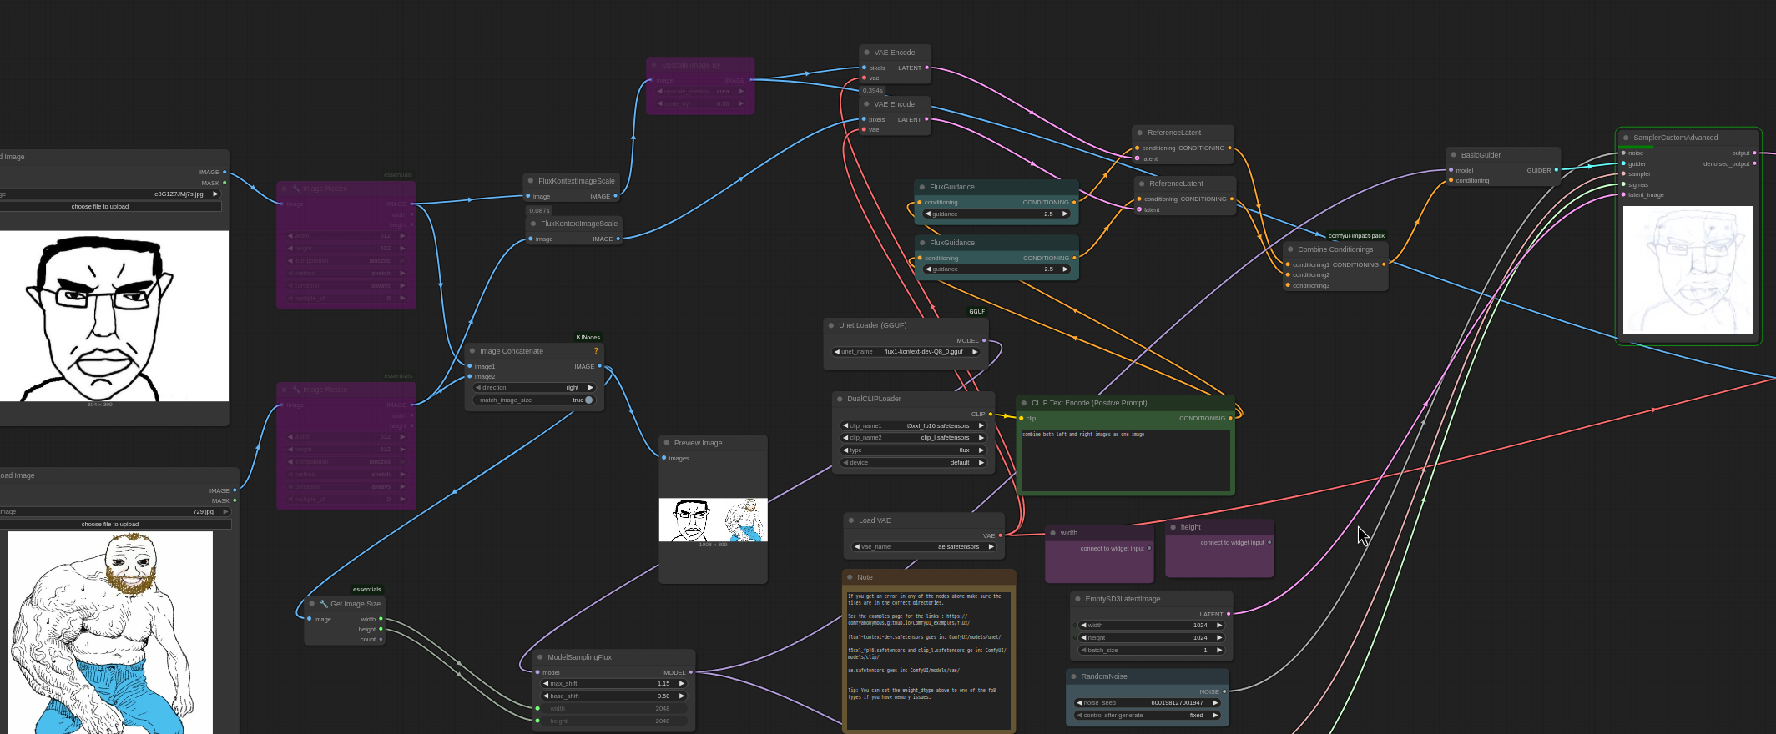Click the wrench icon on Get Image Size
This screenshot has height=734, width=1776.
(x=324, y=604)
